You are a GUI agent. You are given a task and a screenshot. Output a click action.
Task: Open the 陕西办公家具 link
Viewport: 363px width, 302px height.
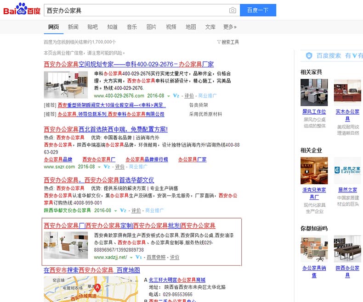tap(347, 272)
